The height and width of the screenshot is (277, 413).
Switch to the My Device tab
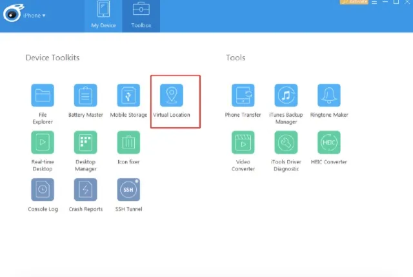click(x=104, y=16)
